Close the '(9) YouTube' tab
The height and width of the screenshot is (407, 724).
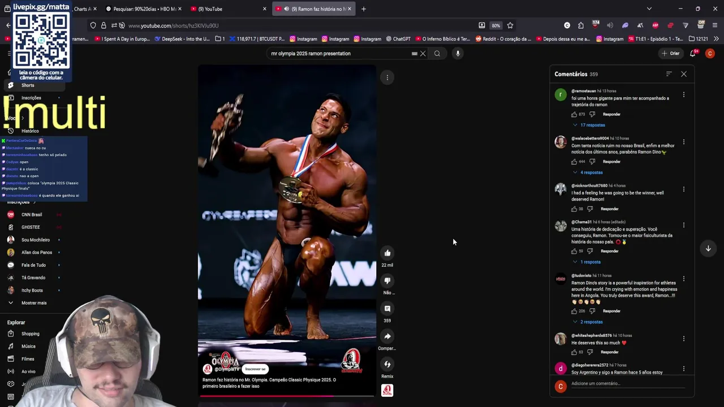[264, 9]
